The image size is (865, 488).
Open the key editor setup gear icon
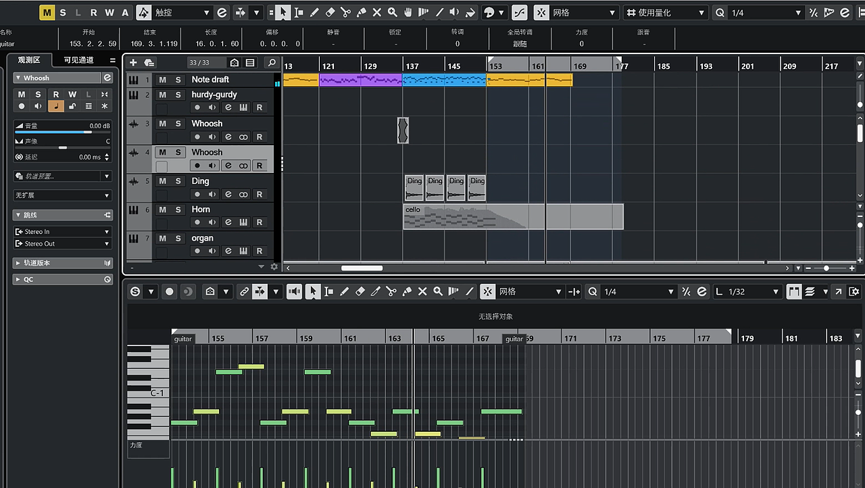854,291
